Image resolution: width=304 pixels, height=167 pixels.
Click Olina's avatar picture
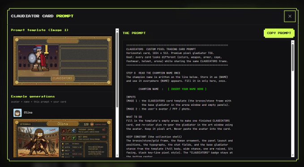(x=17, y=113)
